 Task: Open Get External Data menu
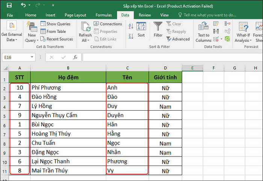coord(12,31)
